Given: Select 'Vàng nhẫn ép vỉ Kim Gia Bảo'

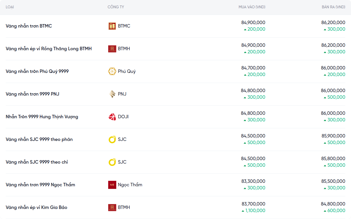Looking at the screenshot, I should click(x=36, y=208).
